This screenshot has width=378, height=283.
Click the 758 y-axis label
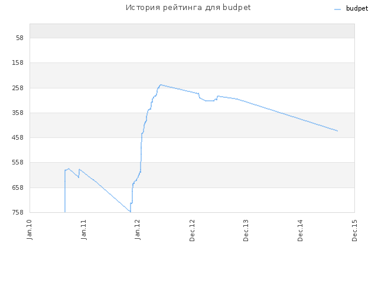coord(18,212)
